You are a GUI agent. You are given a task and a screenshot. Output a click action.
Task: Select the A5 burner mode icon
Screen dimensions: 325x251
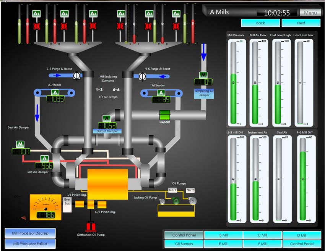click(149, 14)
